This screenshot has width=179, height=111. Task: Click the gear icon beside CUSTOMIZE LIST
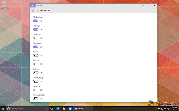[x=33, y=11]
